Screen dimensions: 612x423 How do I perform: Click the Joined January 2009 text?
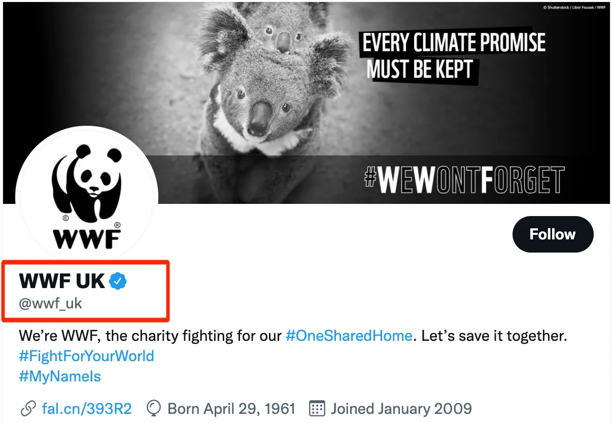click(x=401, y=408)
